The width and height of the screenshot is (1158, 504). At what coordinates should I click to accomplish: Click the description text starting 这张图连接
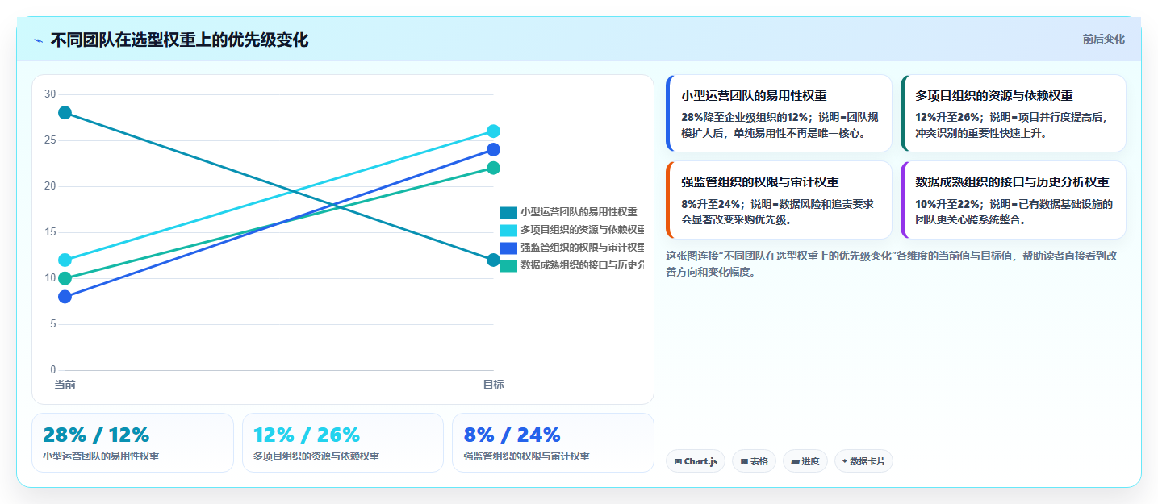pyautogui.click(x=892, y=264)
